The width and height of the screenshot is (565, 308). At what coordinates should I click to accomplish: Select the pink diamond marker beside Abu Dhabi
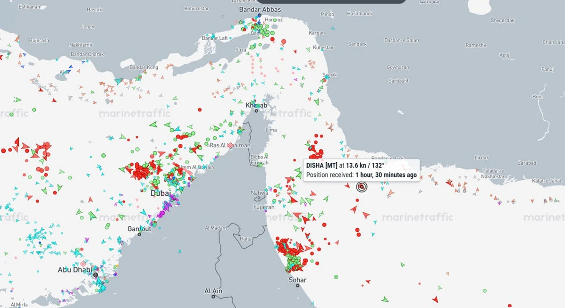(83, 264)
